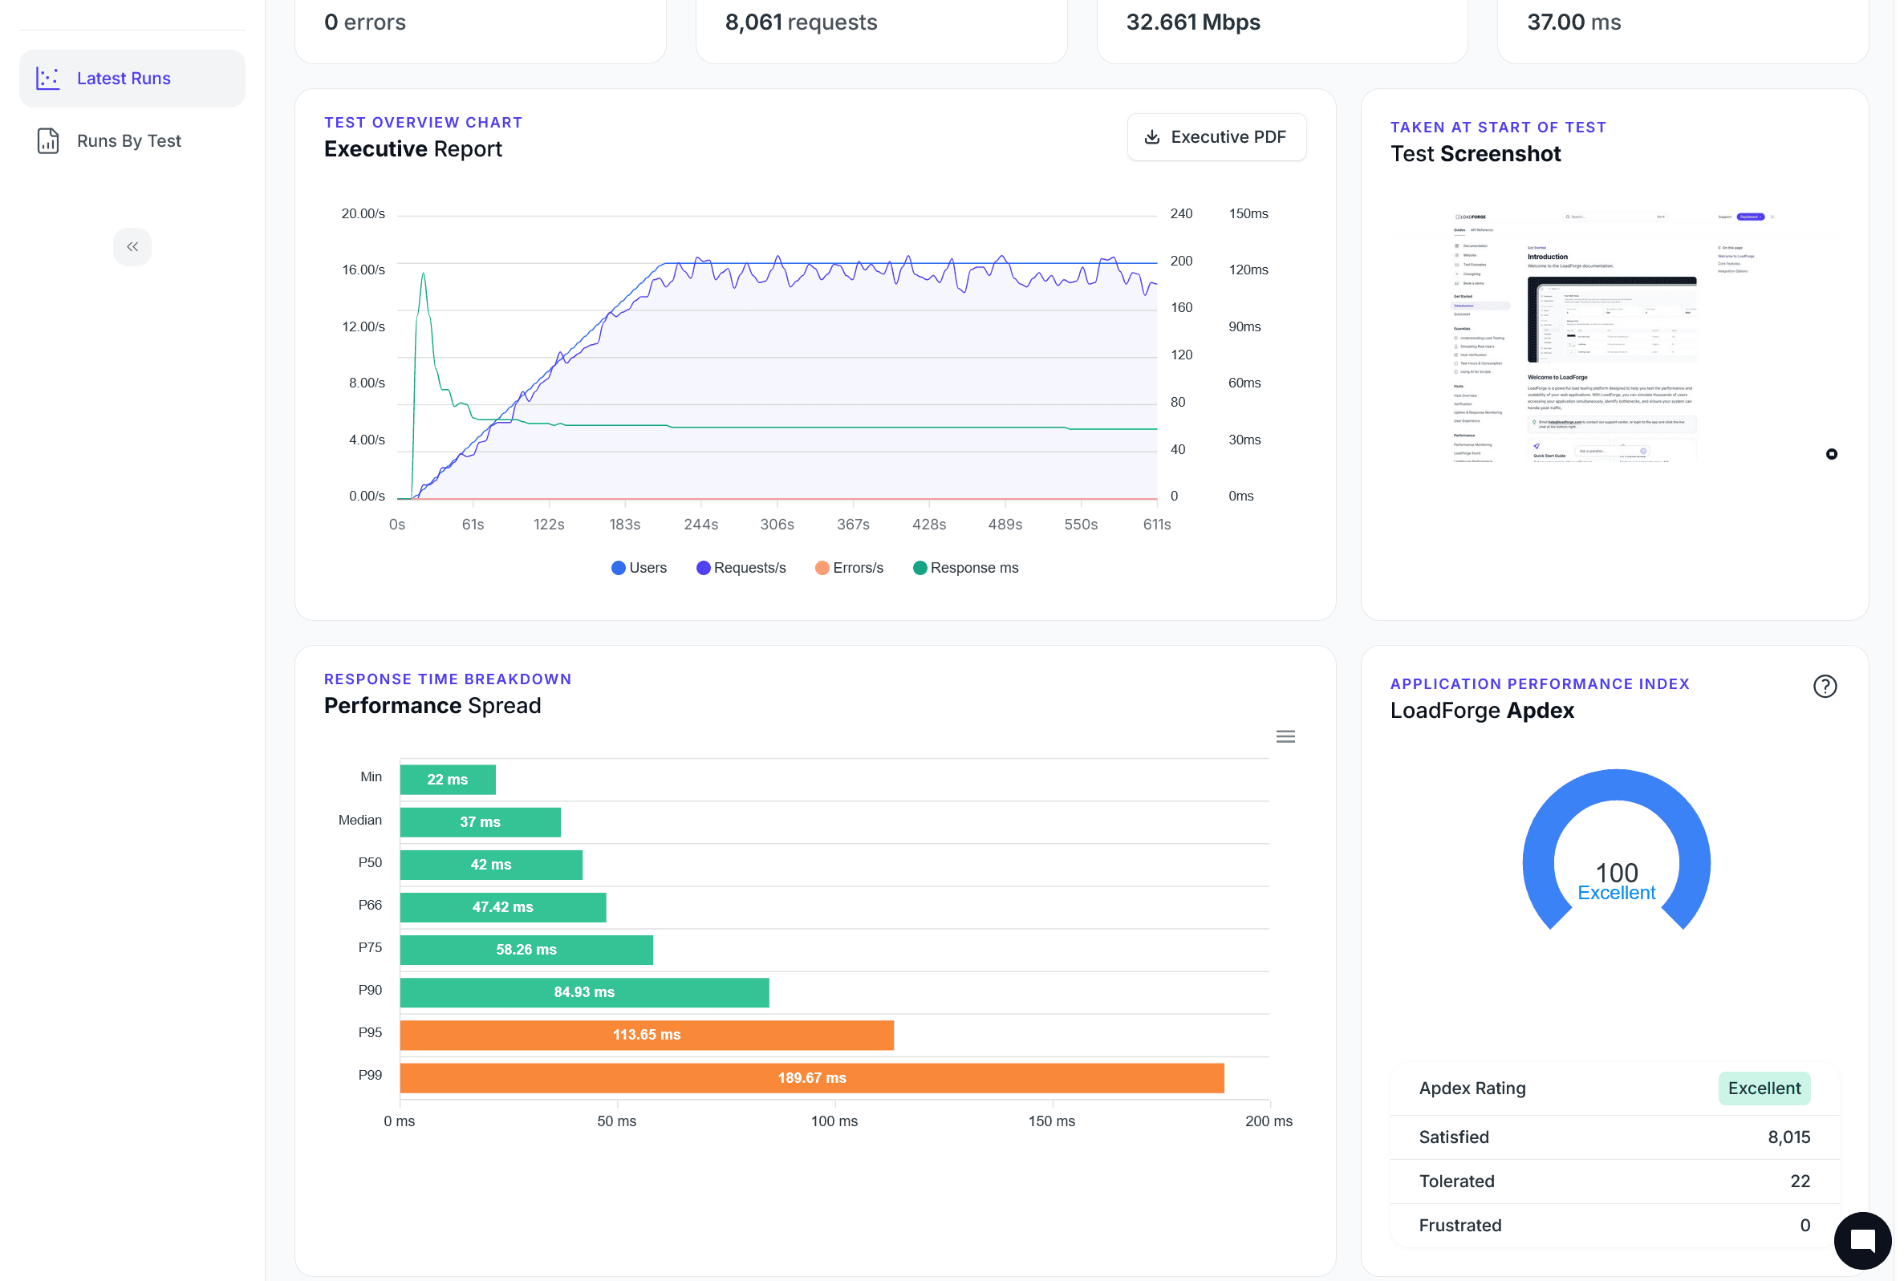This screenshot has height=1281, width=1904.
Task: Click the download icon on Executive PDF button
Action: (1152, 136)
